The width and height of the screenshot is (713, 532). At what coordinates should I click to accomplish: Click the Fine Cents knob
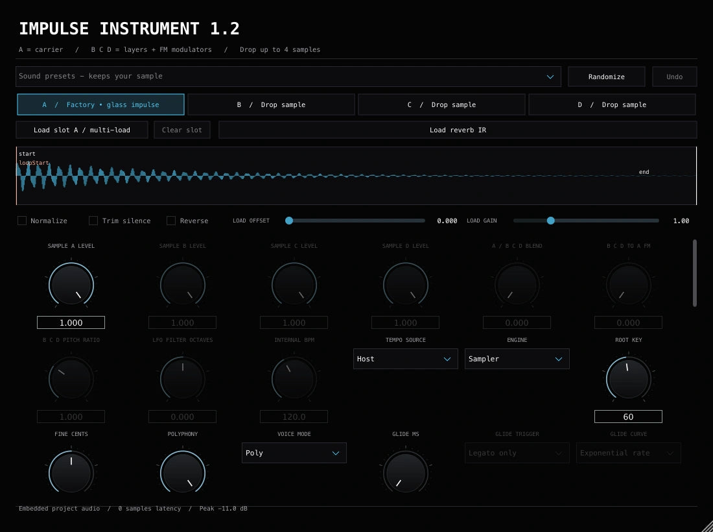pos(71,472)
